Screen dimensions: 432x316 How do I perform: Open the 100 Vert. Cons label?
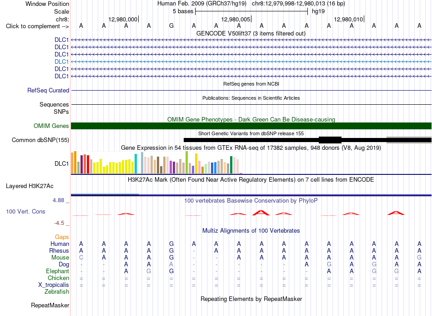coord(25,211)
